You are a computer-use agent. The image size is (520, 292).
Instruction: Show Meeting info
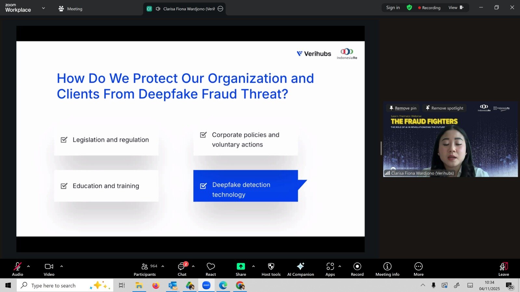click(387, 269)
